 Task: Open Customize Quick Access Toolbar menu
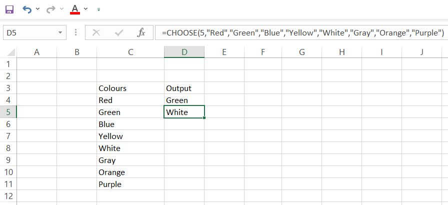point(98,9)
